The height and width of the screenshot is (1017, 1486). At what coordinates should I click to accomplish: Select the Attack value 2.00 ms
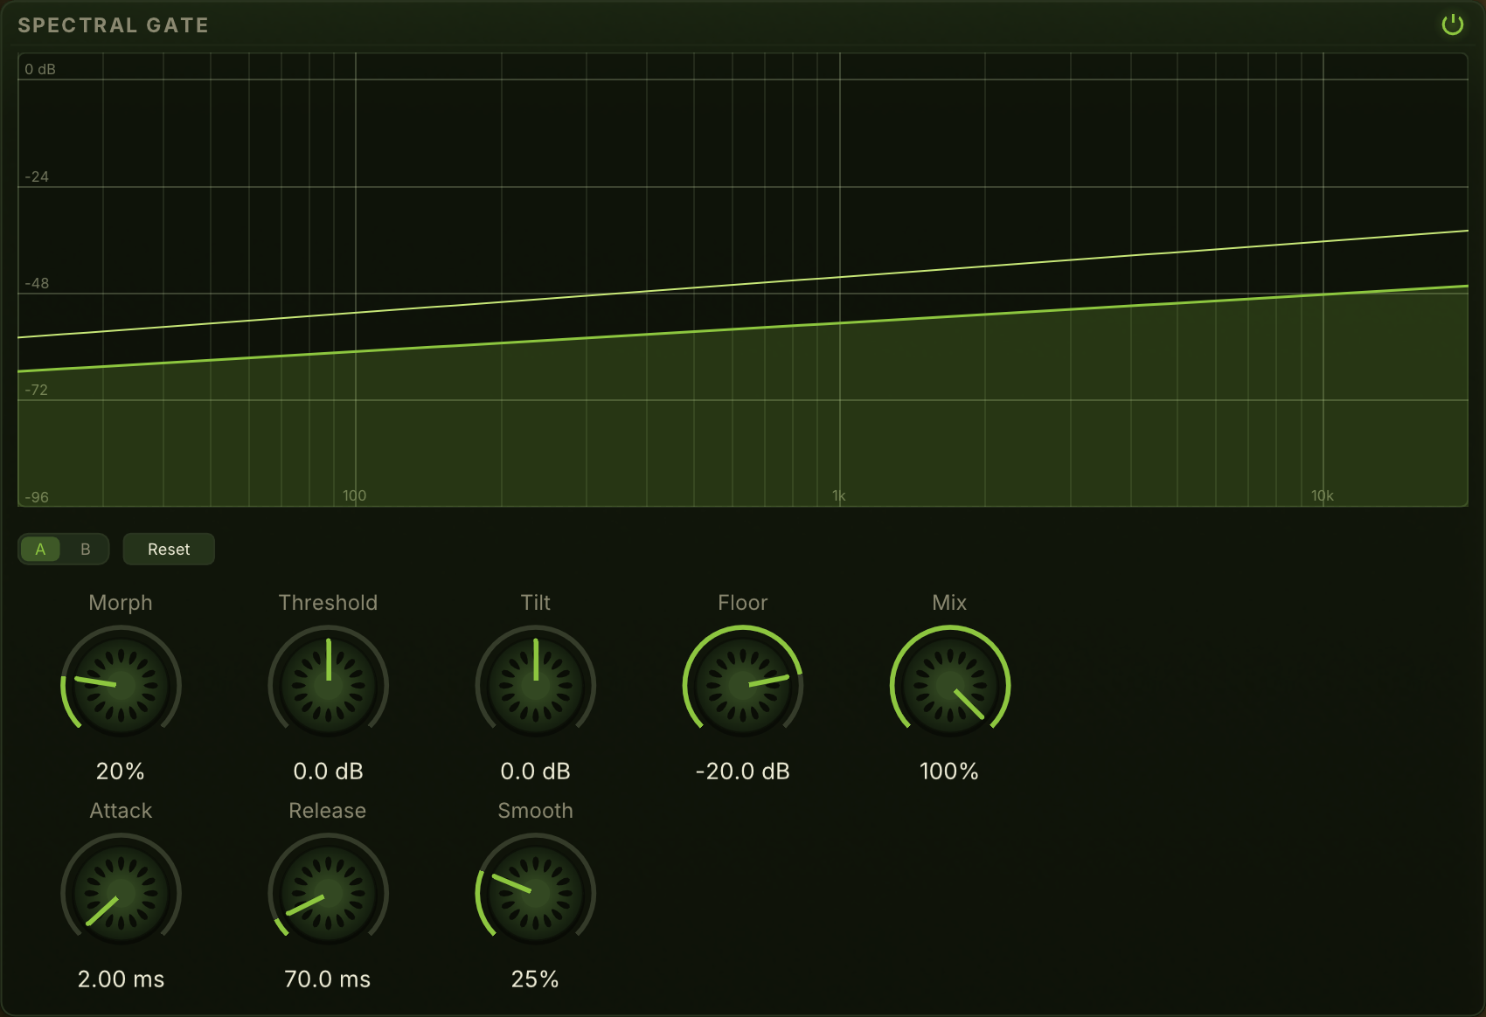(x=121, y=979)
